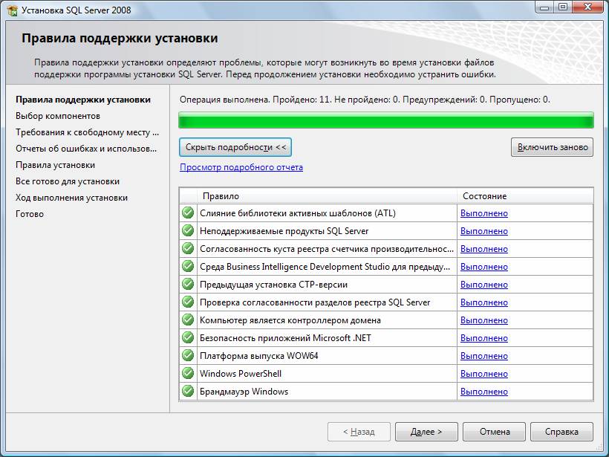Open the Просмотр подробного отчета link
Screen dimensions: 609x457
[241, 167]
